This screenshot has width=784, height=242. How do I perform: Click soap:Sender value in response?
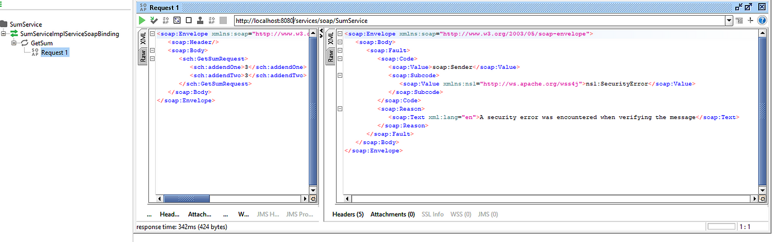(x=452, y=67)
